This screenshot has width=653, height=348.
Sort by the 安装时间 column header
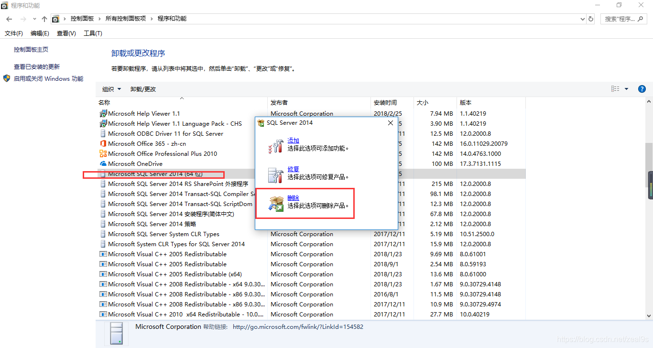coord(392,103)
